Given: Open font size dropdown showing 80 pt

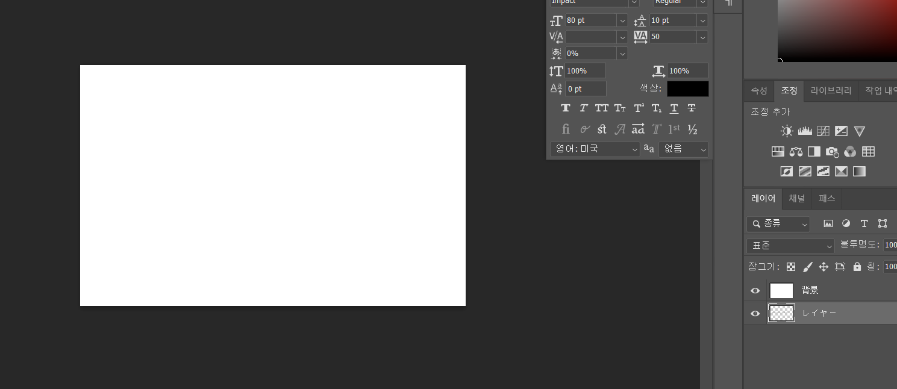Looking at the screenshot, I should click(x=622, y=20).
